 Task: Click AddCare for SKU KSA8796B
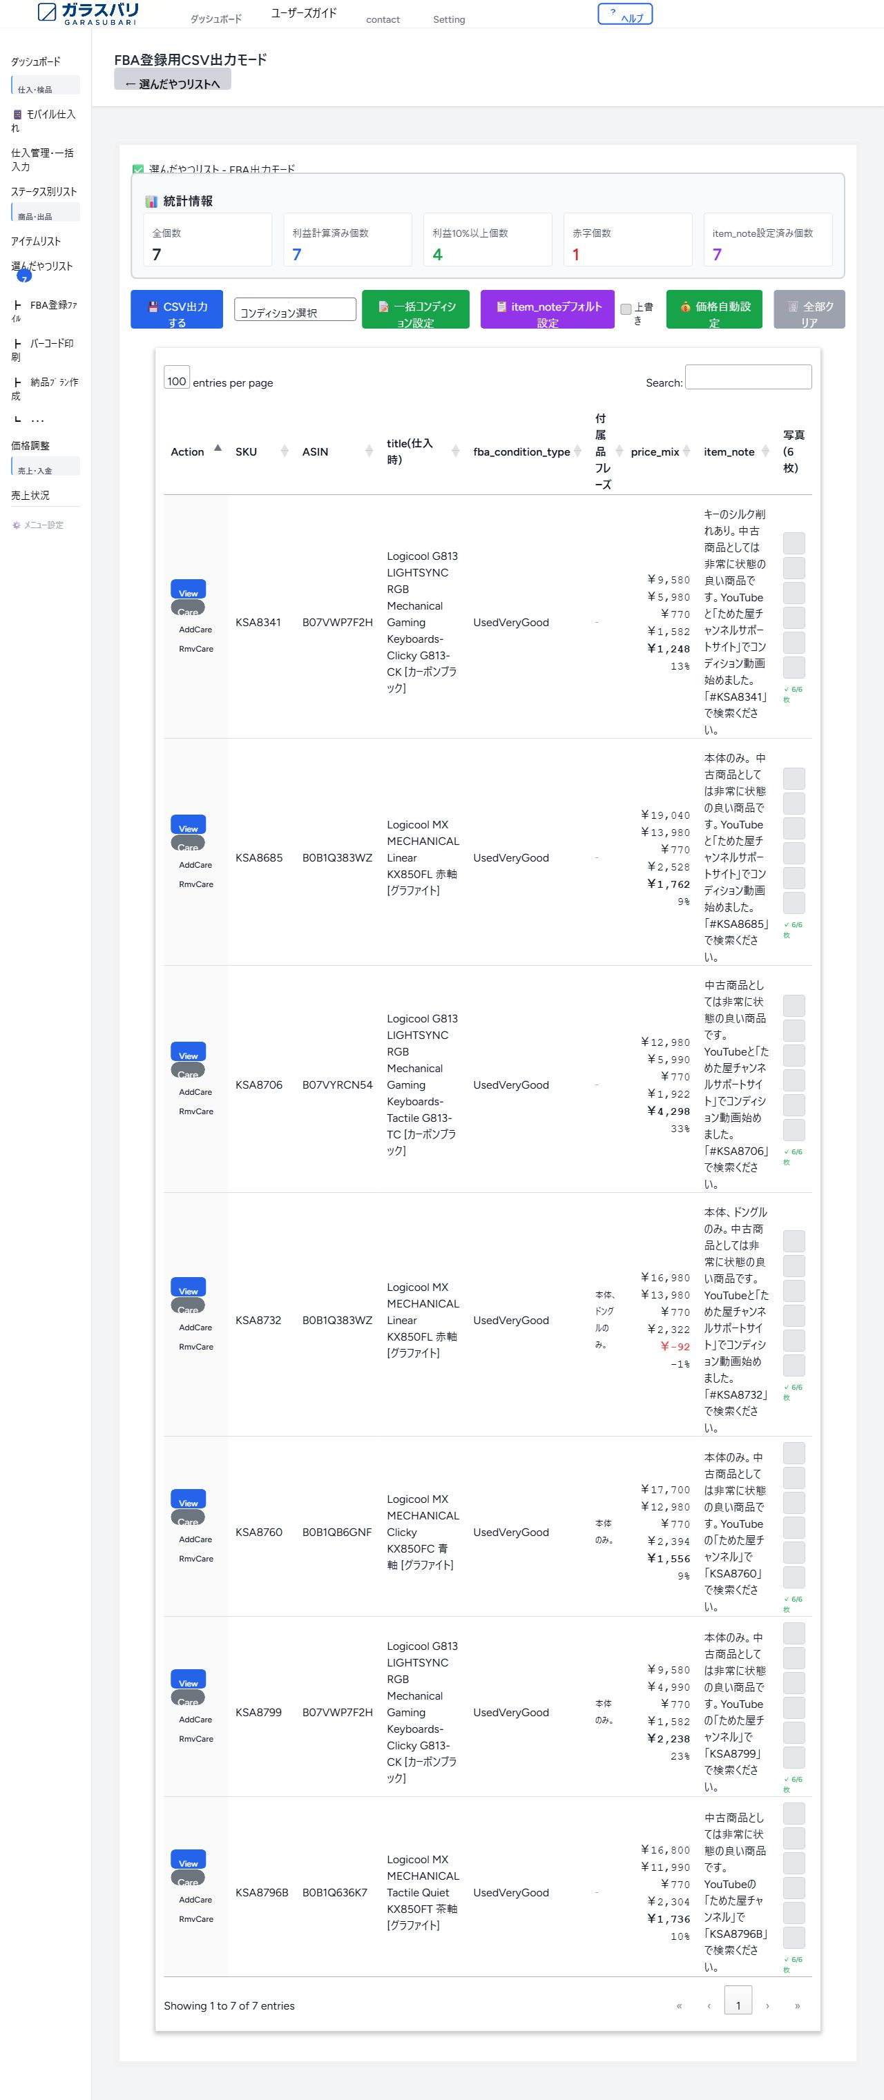click(195, 1899)
